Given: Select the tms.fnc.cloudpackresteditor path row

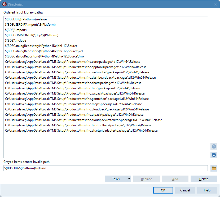Looking at the screenshot, I should [106, 120].
